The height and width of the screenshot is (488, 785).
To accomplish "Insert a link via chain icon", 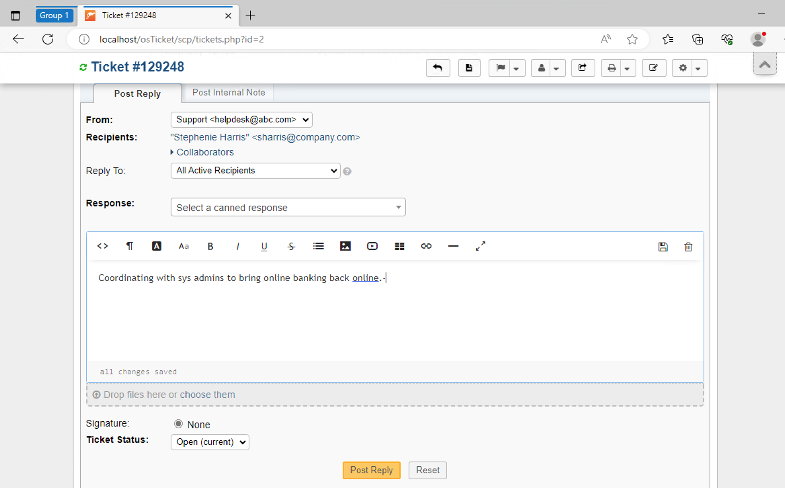I will coord(426,246).
